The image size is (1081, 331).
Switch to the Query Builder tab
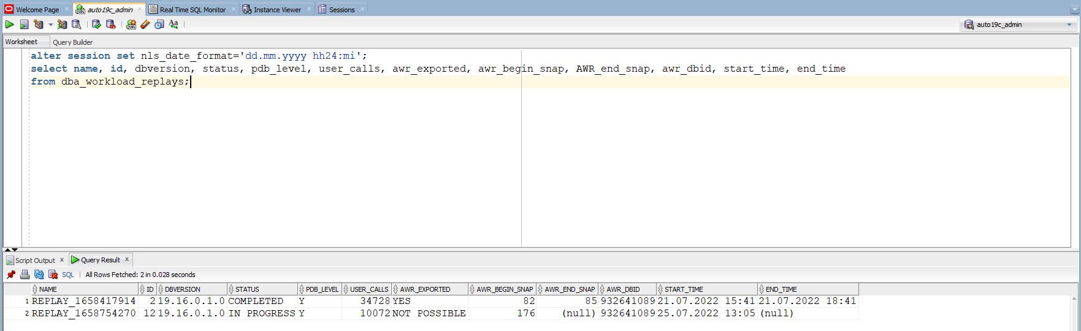72,42
